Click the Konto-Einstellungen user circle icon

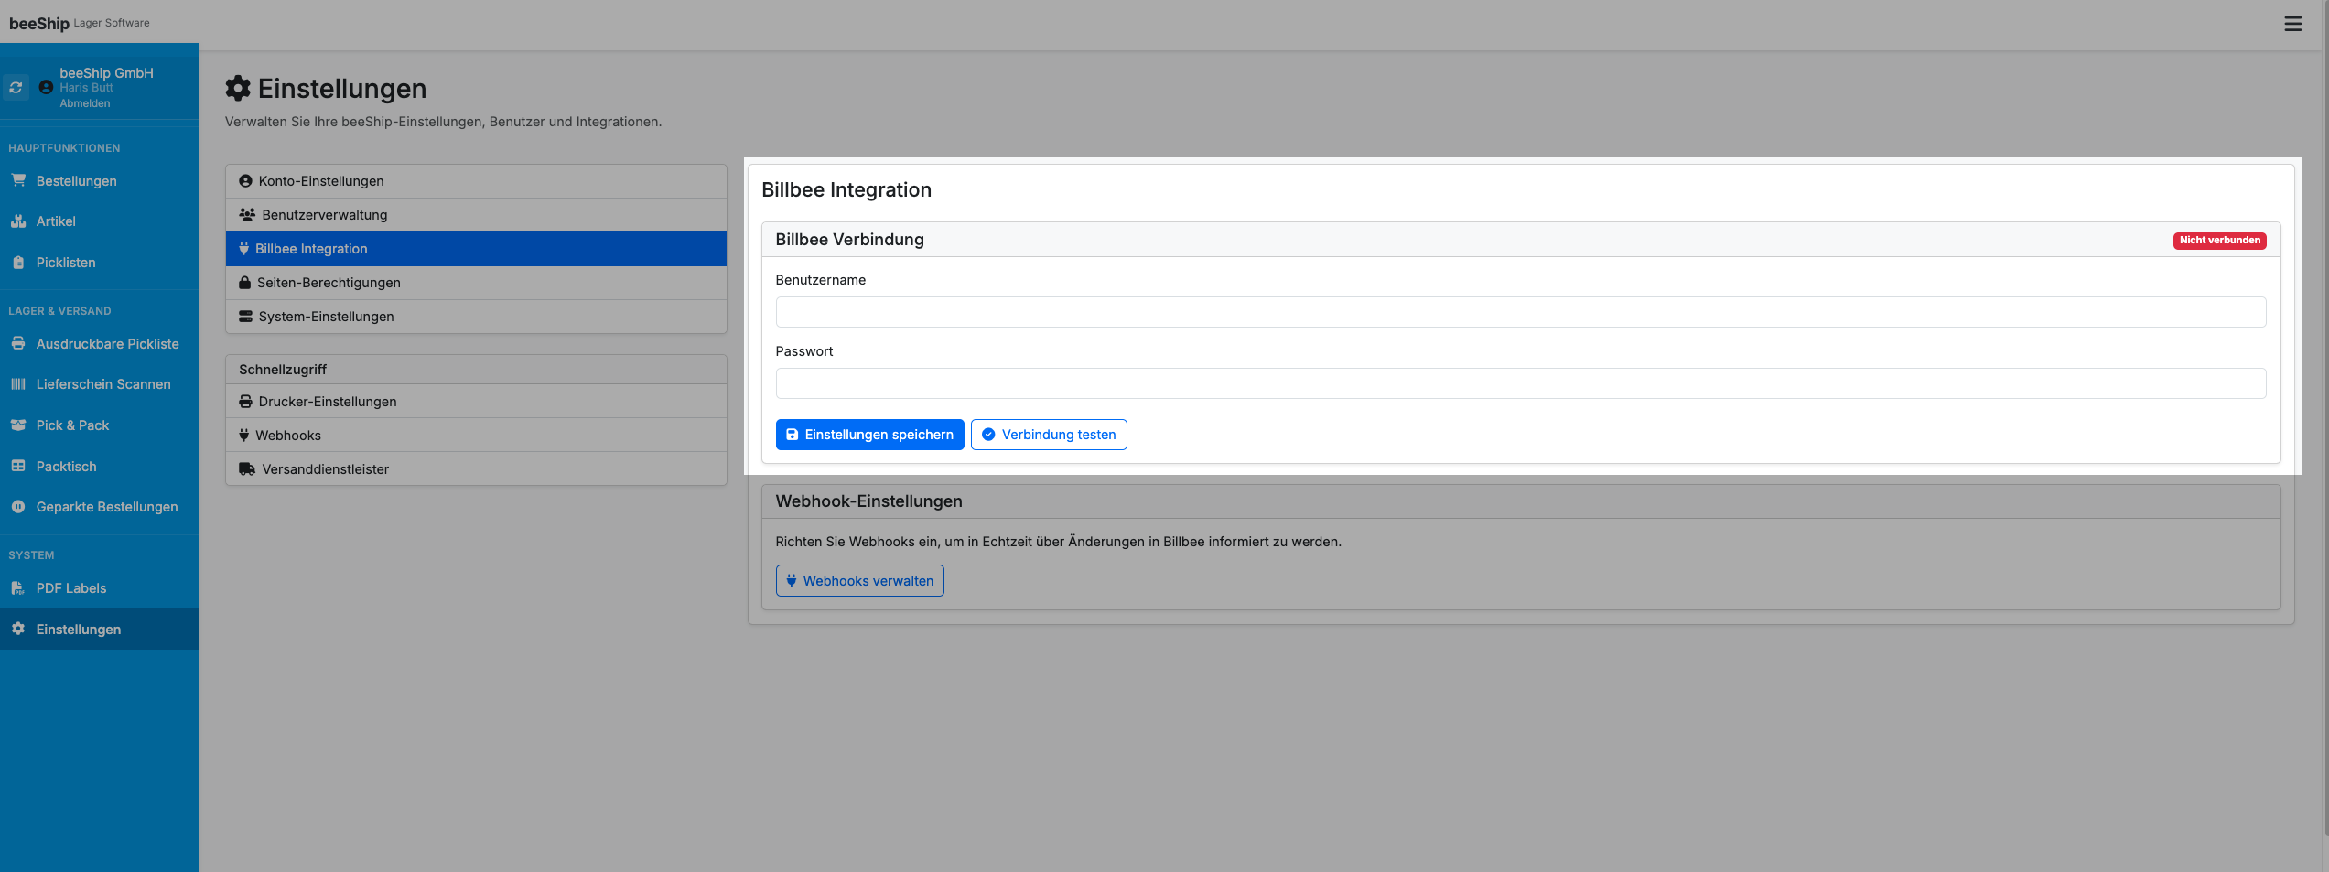pos(245,181)
